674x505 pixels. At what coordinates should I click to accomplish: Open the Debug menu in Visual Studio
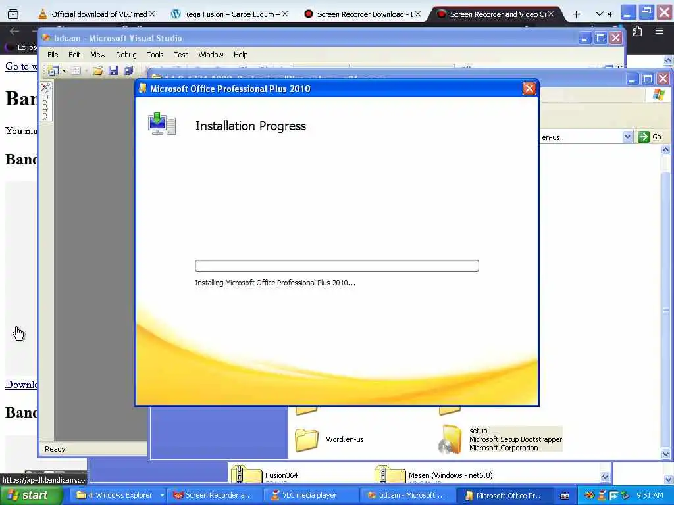pos(126,55)
